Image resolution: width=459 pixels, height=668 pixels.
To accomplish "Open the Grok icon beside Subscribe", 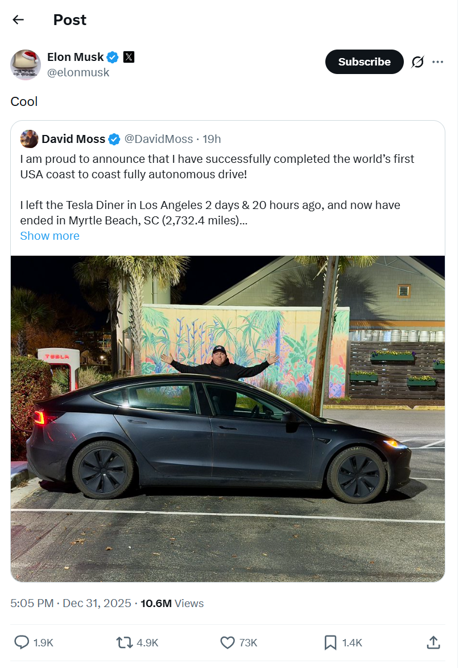I will point(417,62).
